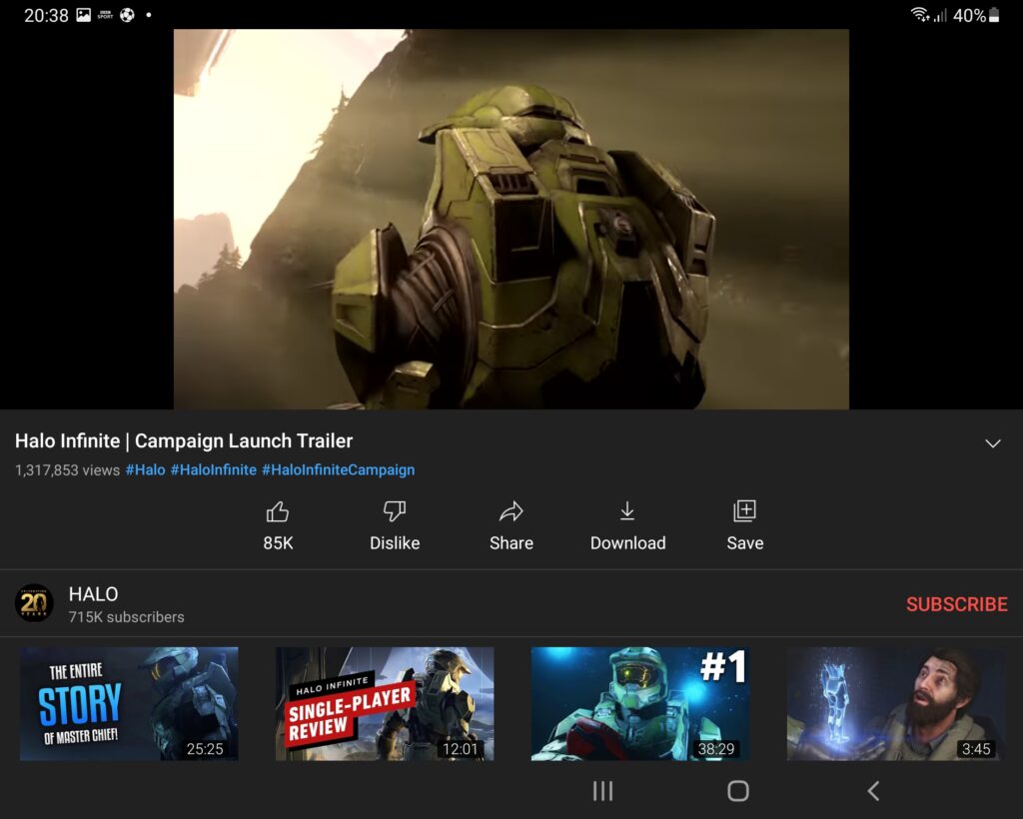
Task: Open Halo Infinite Single-Player Review video
Action: point(385,703)
